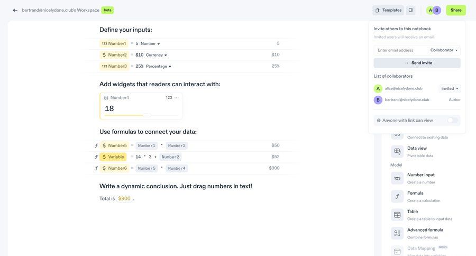Viewport: 476px width, 256px height.
Task: Open the Templates menu
Action: [x=388, y=10]
